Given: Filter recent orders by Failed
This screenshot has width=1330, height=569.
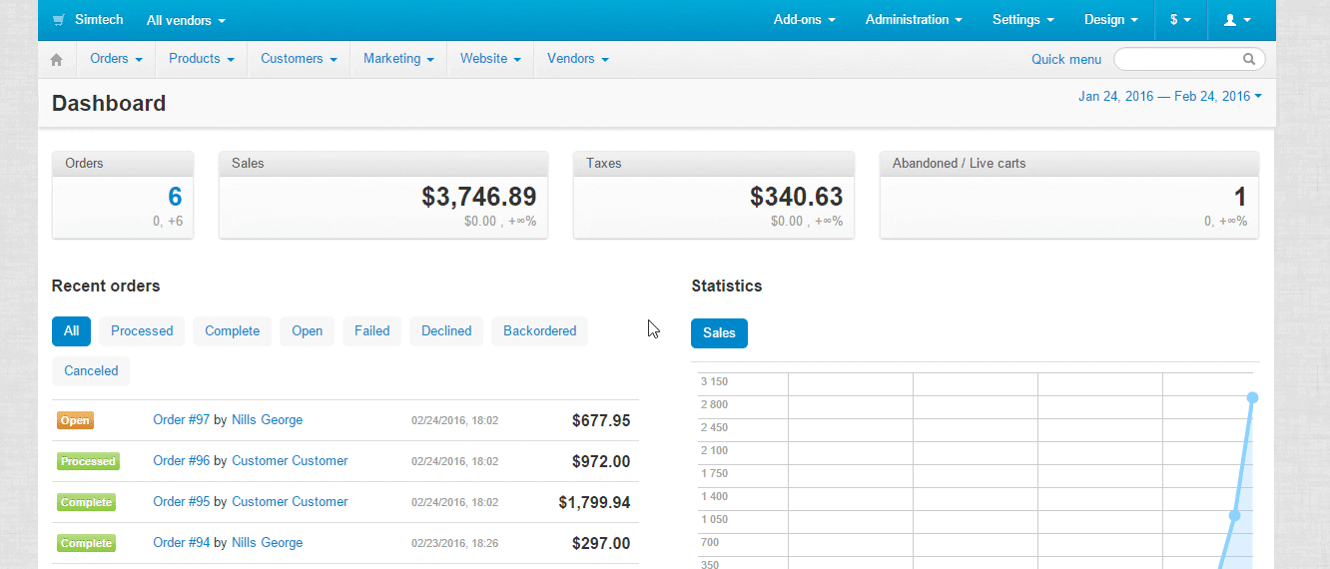Looking at the screenshot, I should 371,331.
